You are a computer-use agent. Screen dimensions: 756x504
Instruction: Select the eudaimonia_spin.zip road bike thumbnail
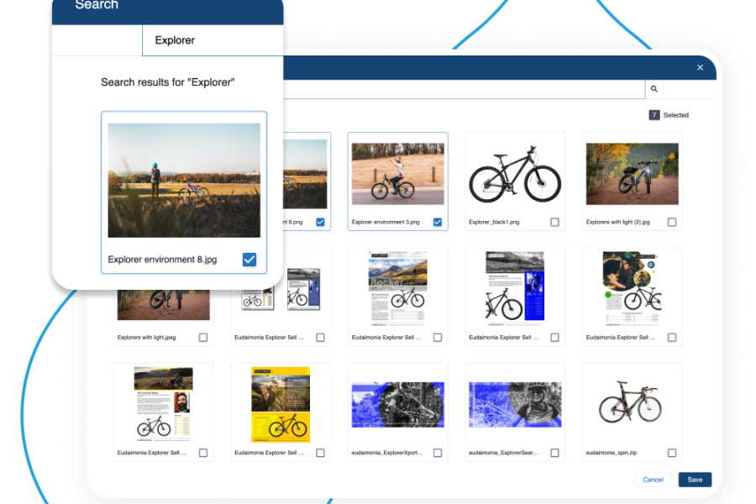pos(632,404)
